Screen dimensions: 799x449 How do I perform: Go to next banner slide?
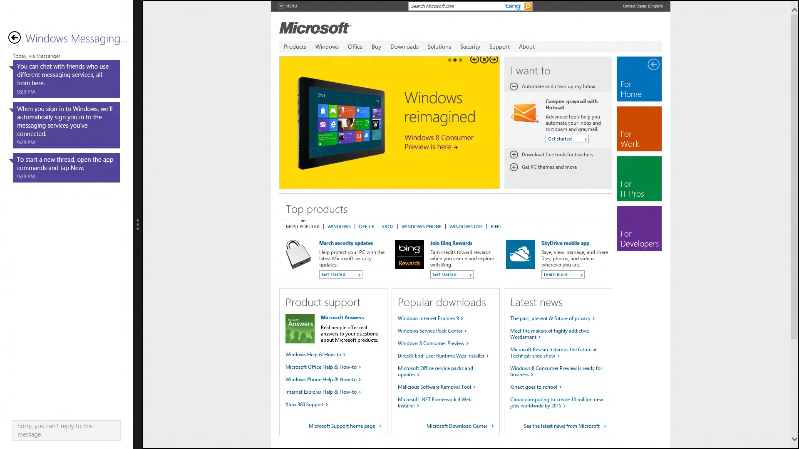[x=494, y=59]
